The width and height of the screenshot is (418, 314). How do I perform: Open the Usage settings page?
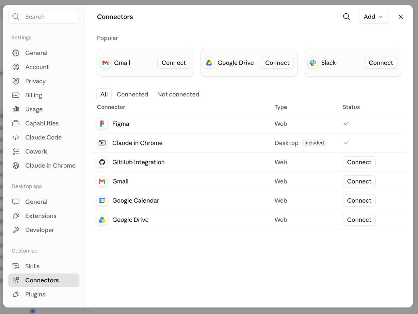click(x=44, y=109)
